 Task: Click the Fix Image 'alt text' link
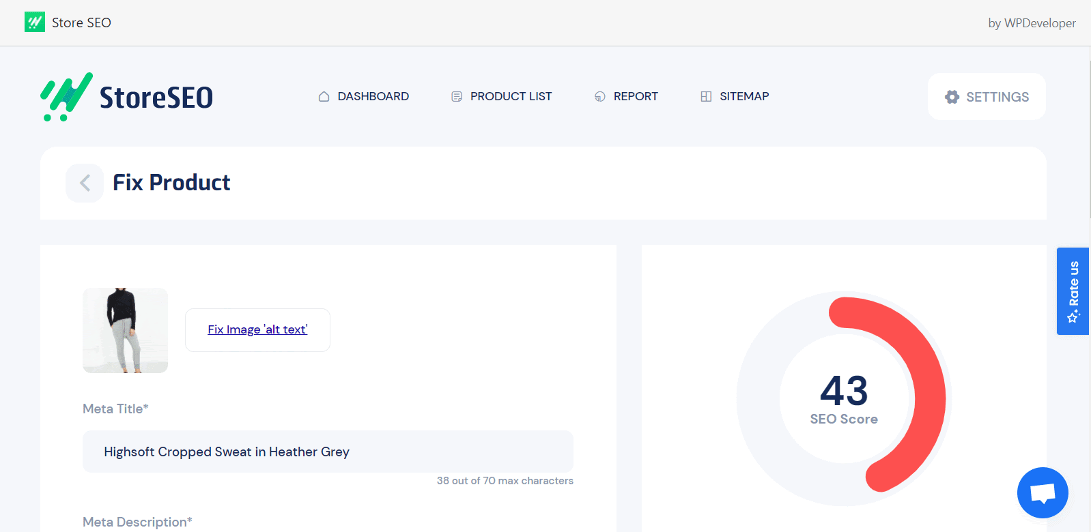(257, 329)
